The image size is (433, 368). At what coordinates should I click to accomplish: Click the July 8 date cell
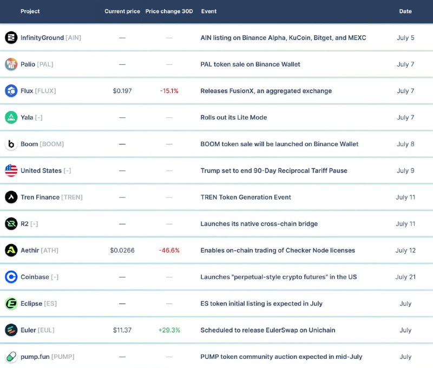pyautogui.click(x=405, y=144)
